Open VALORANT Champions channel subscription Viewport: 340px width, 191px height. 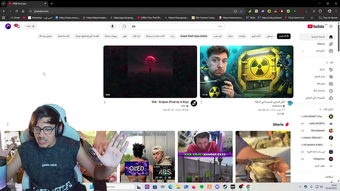[x=317, y=116]
